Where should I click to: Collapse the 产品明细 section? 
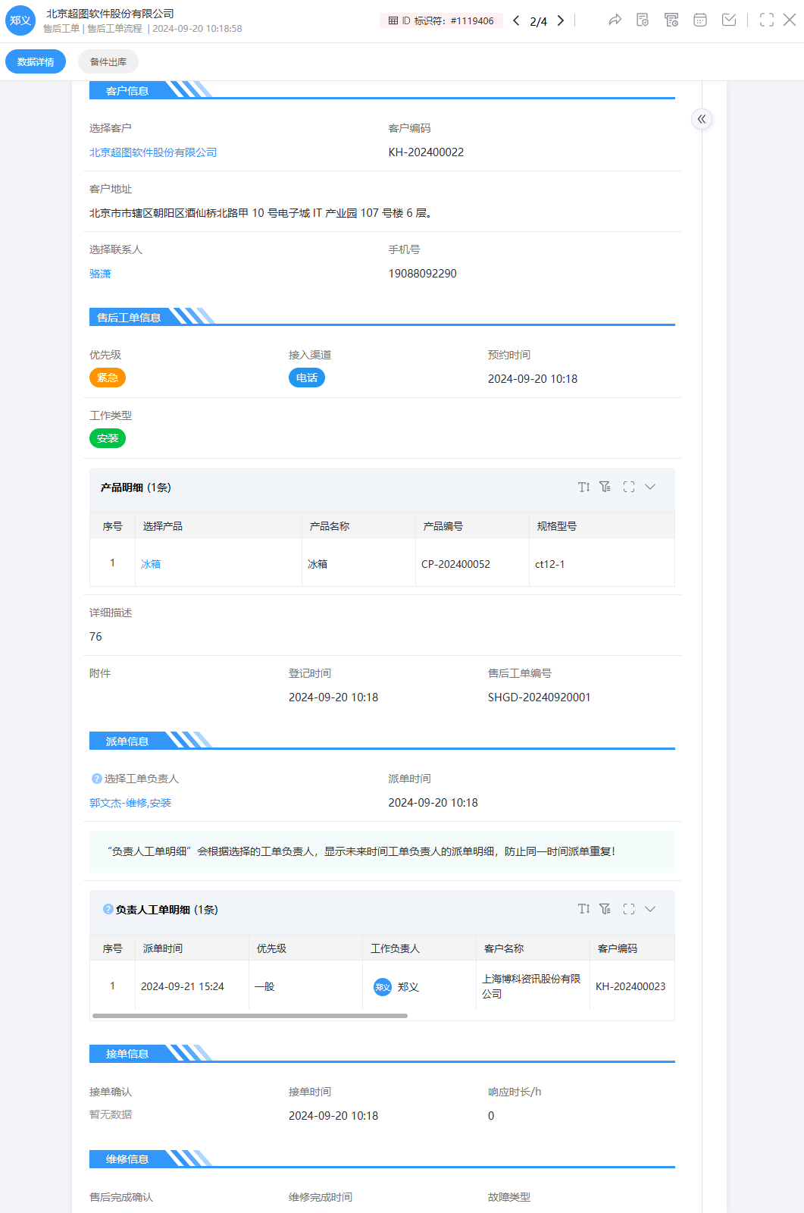[x=650, y=487]
